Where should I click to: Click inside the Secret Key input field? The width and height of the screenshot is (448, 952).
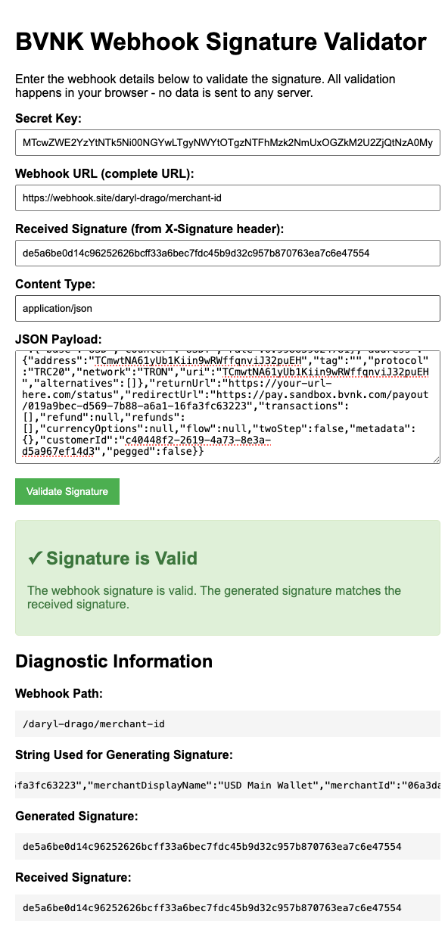(224, 142)
